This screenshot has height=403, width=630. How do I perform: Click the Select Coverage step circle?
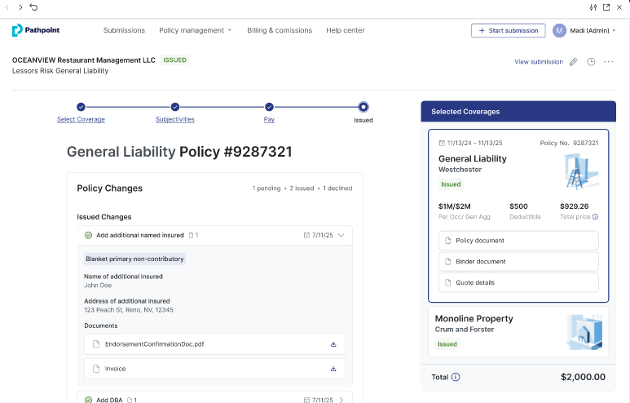(81, 106)
